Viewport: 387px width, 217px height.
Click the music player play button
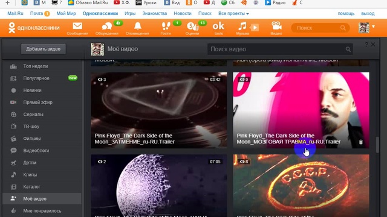point(255,27)
